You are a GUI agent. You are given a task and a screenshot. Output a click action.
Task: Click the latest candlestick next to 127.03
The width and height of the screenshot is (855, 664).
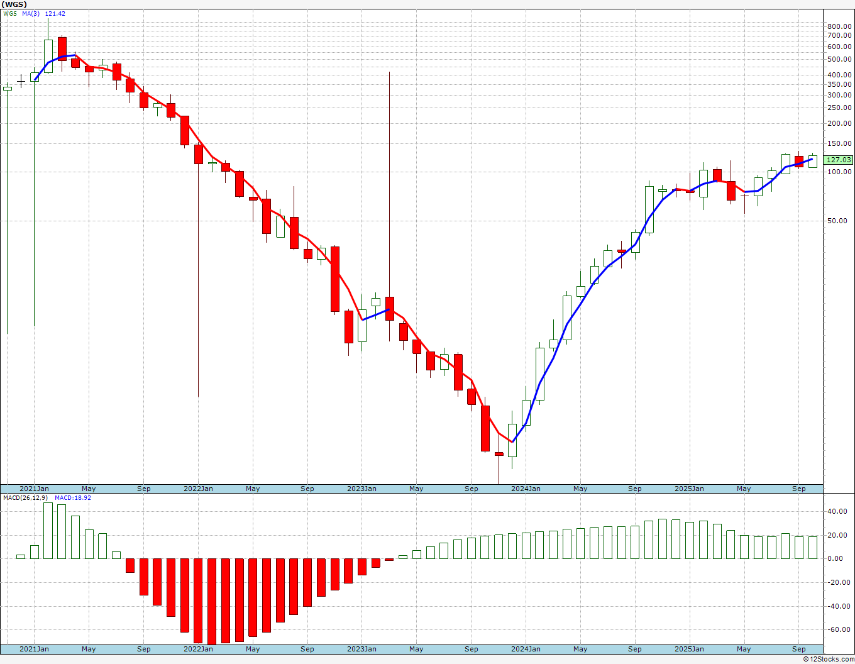click(813, 160)
